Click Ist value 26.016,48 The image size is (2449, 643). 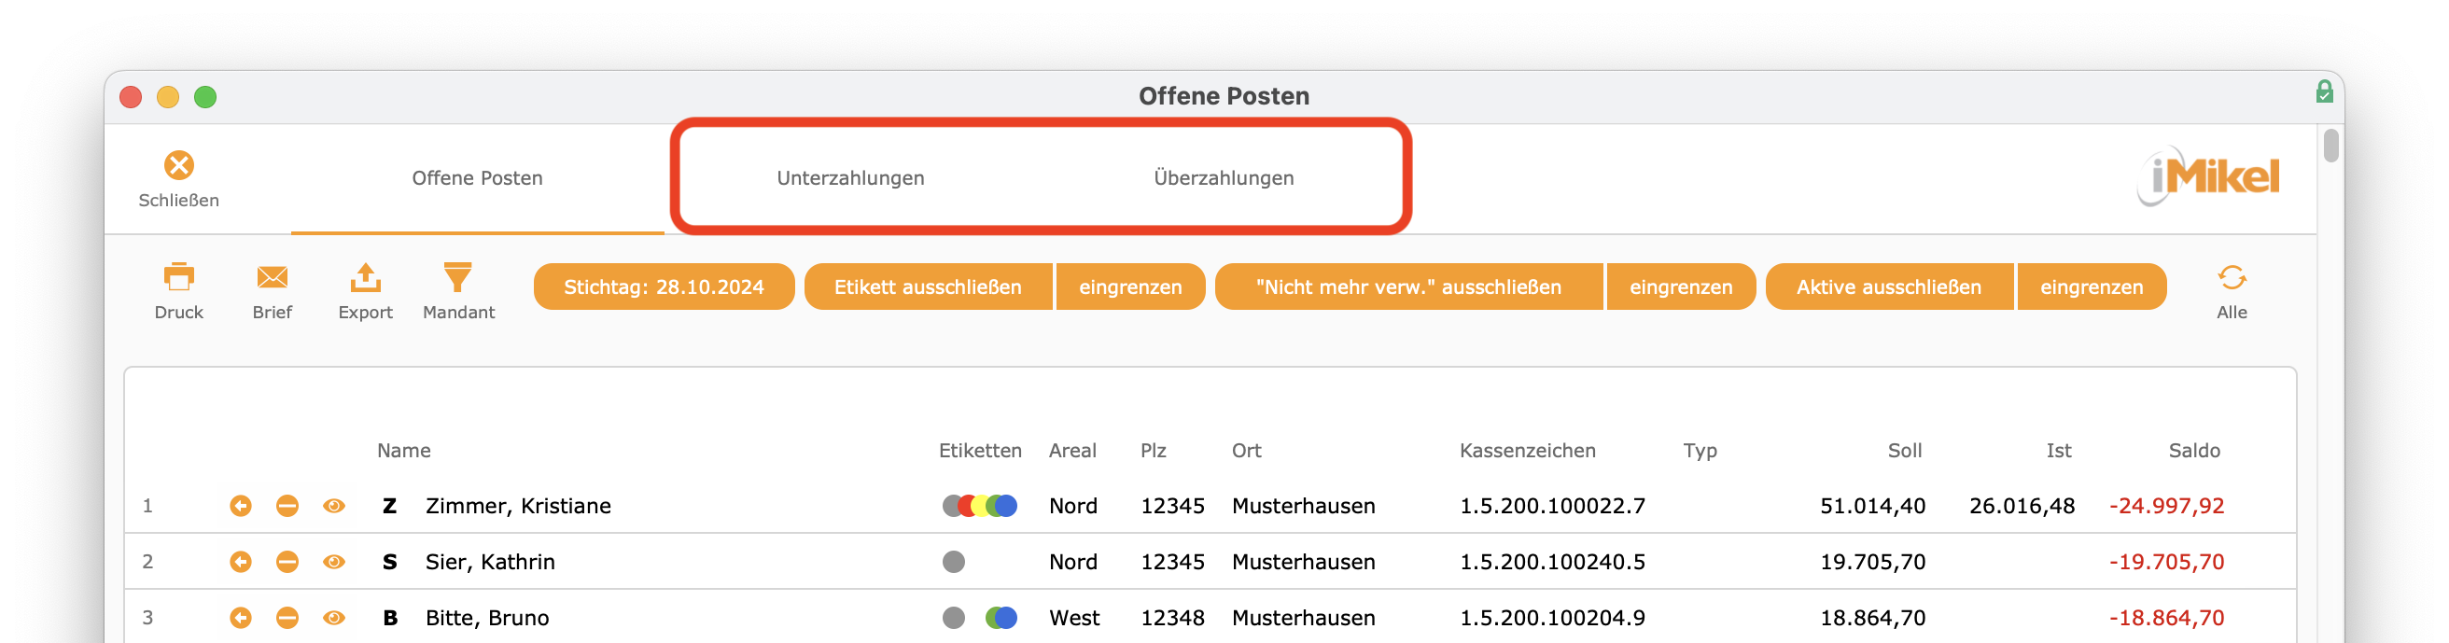point(2022,506)
